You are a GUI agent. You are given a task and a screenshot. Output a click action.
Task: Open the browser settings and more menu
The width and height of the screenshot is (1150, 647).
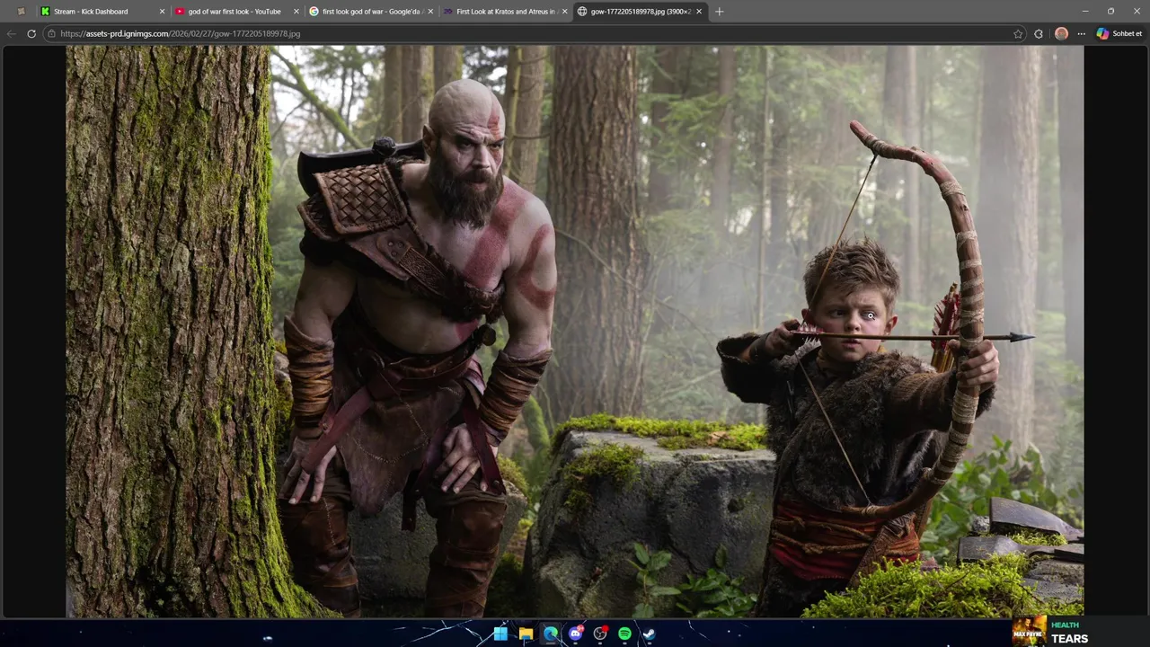pyautogui.click(x=1081, y=33)
